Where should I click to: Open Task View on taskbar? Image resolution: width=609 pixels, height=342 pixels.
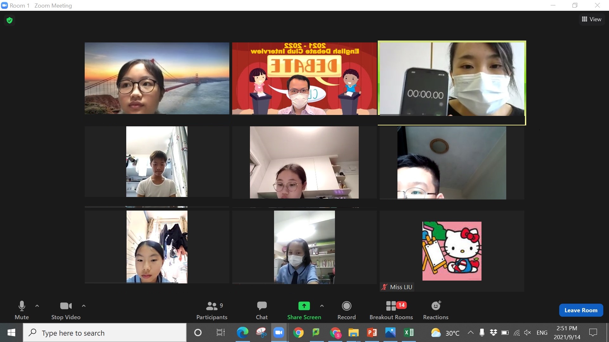click(220, 332)
